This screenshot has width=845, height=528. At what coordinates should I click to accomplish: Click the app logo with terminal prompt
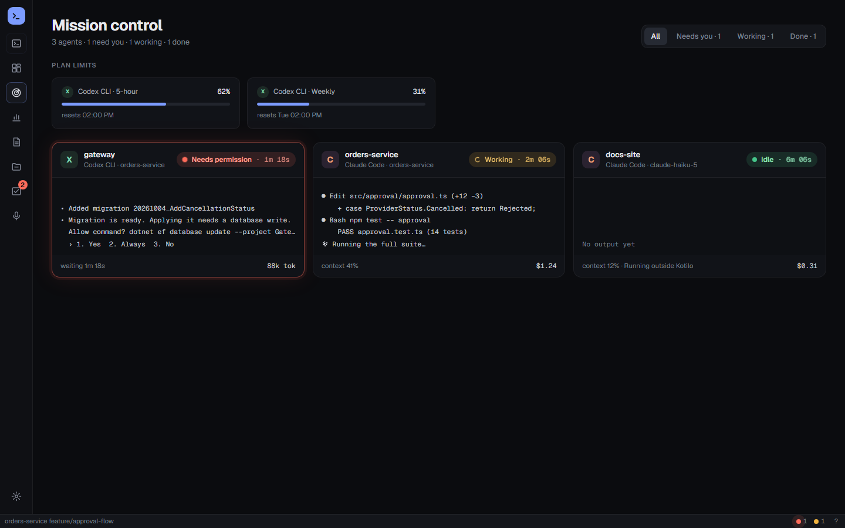(16, 16)
